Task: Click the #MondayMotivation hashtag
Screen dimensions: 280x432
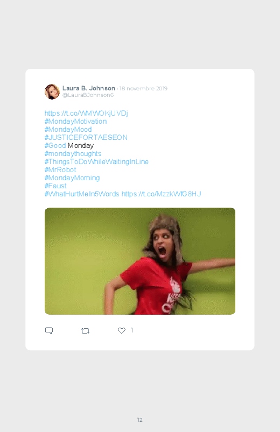Action: click(x=75, y=121)
